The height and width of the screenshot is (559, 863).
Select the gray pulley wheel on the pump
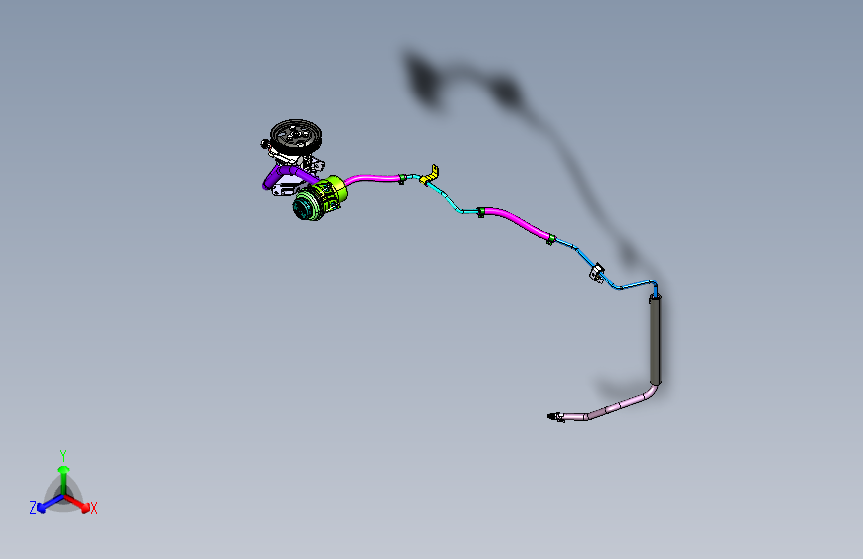tap(296, 135)
